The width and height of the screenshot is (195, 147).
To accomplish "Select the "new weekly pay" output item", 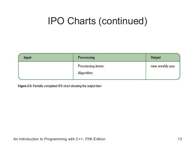I will coord(163,66).
